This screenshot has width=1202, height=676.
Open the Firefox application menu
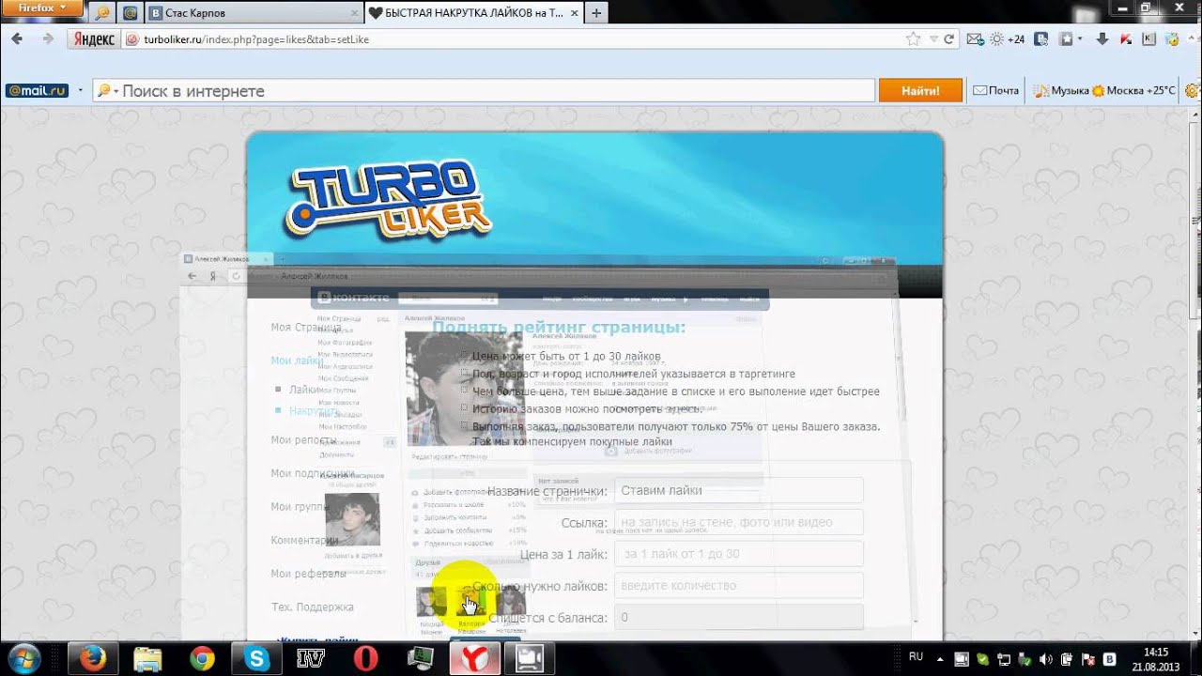43,8
